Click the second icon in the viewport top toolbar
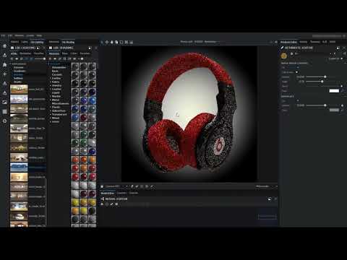The height and width of the screenshot is (260, 347). 107,42
